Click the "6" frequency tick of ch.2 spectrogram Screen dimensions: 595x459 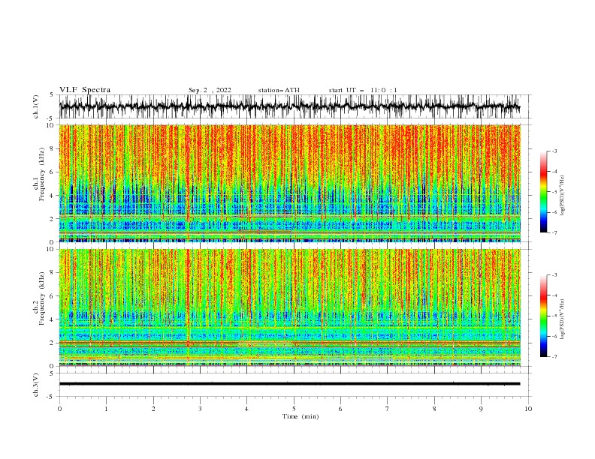(x=53, y=296)
